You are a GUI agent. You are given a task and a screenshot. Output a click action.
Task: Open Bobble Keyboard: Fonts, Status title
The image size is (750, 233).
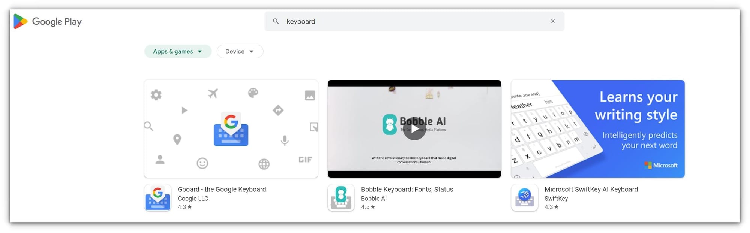[x=407, y=189]
